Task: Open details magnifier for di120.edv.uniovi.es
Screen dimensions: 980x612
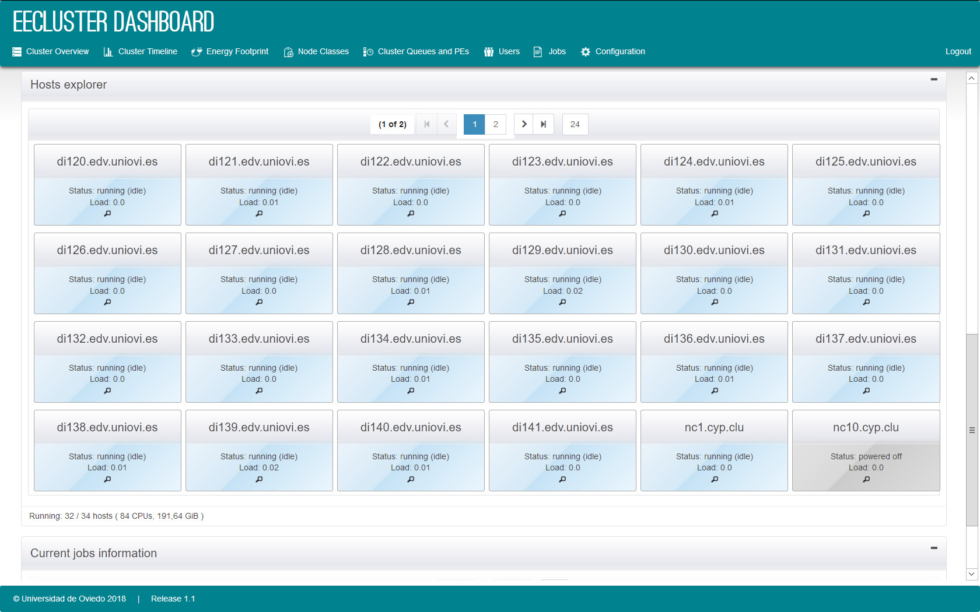Action: tap(107, 214)
